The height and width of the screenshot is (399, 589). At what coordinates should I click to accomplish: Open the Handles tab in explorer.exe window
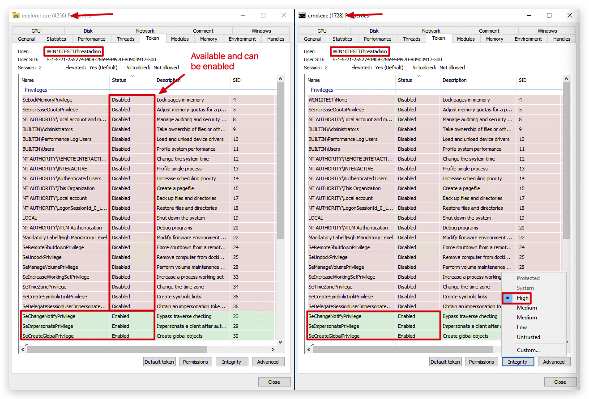tap(276, 39)
